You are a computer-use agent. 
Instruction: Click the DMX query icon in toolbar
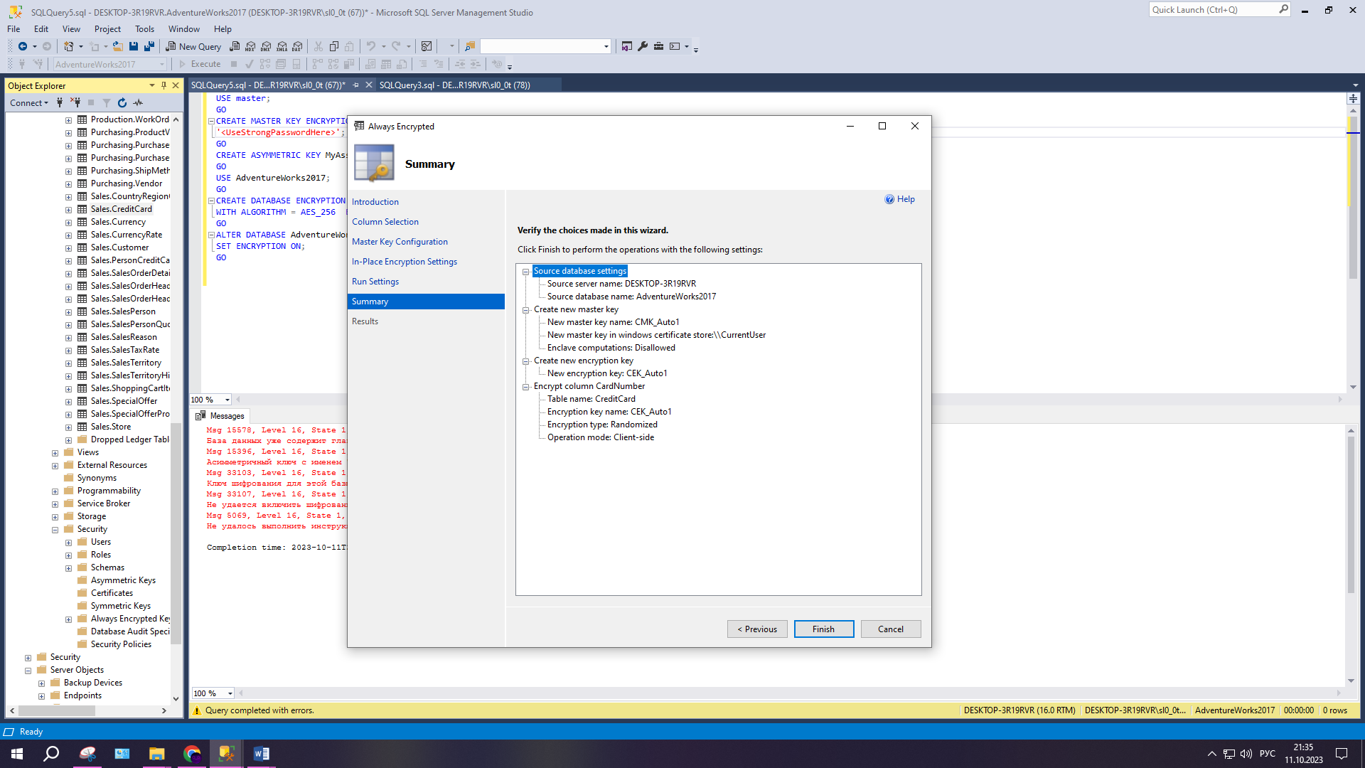click(x=266, y=46)
